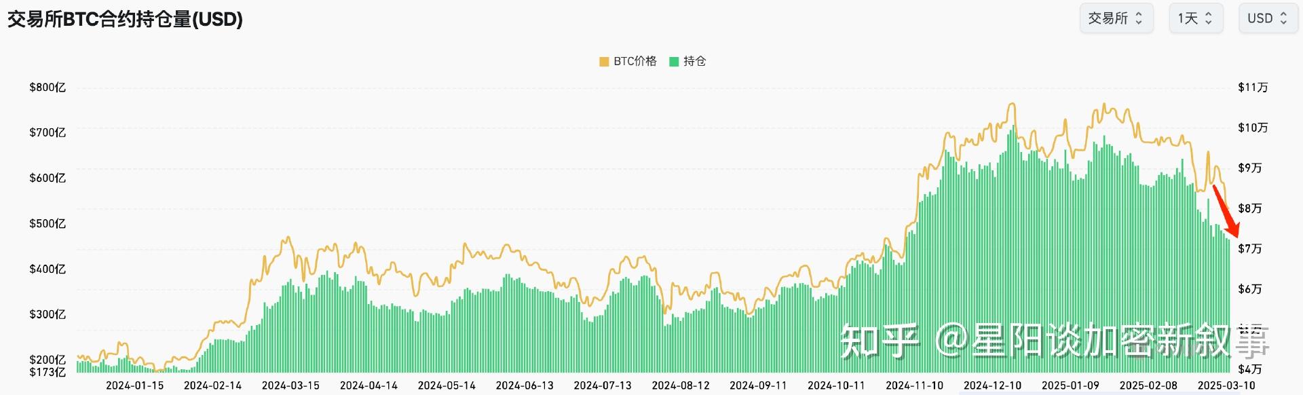Click the 2024-03-15 date label
The image size is (1303, 395).
291,385
